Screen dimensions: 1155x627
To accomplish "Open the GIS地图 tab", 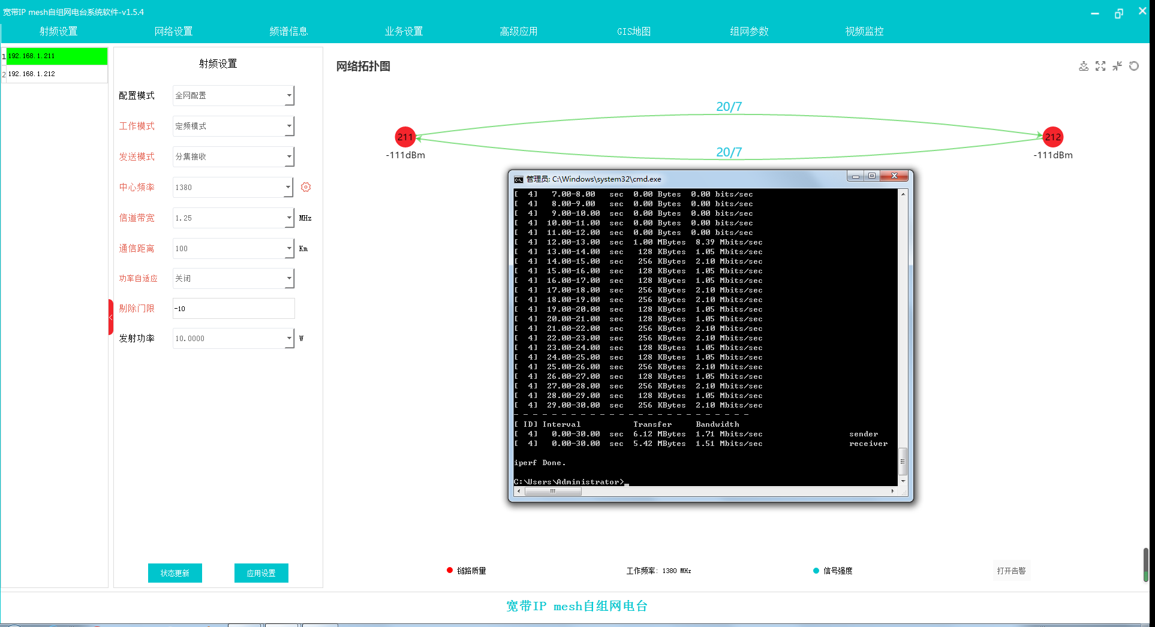I will coord(634,31).
